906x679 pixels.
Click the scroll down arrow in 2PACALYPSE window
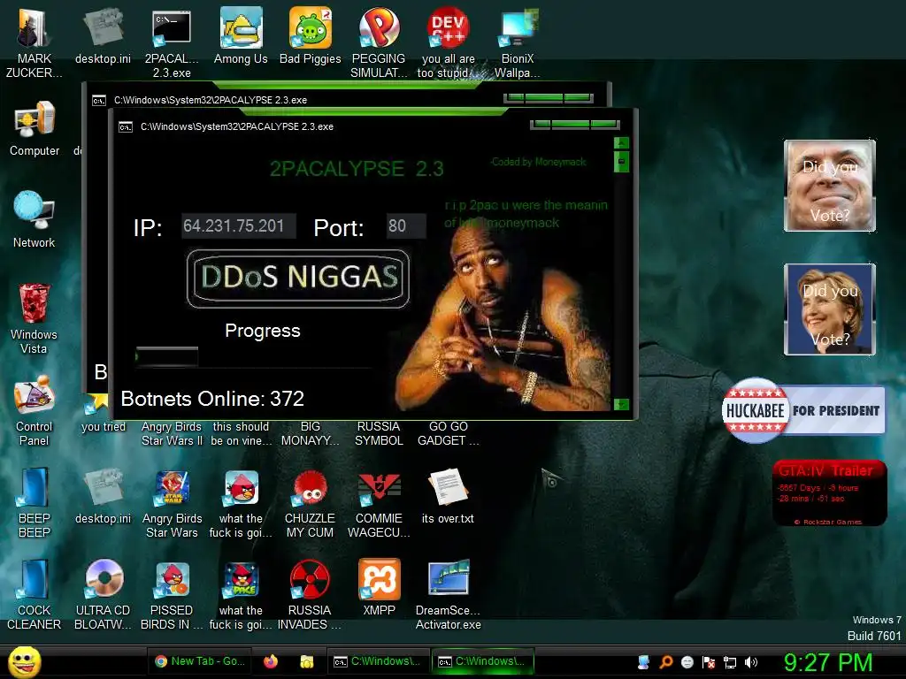click(621, 404)
